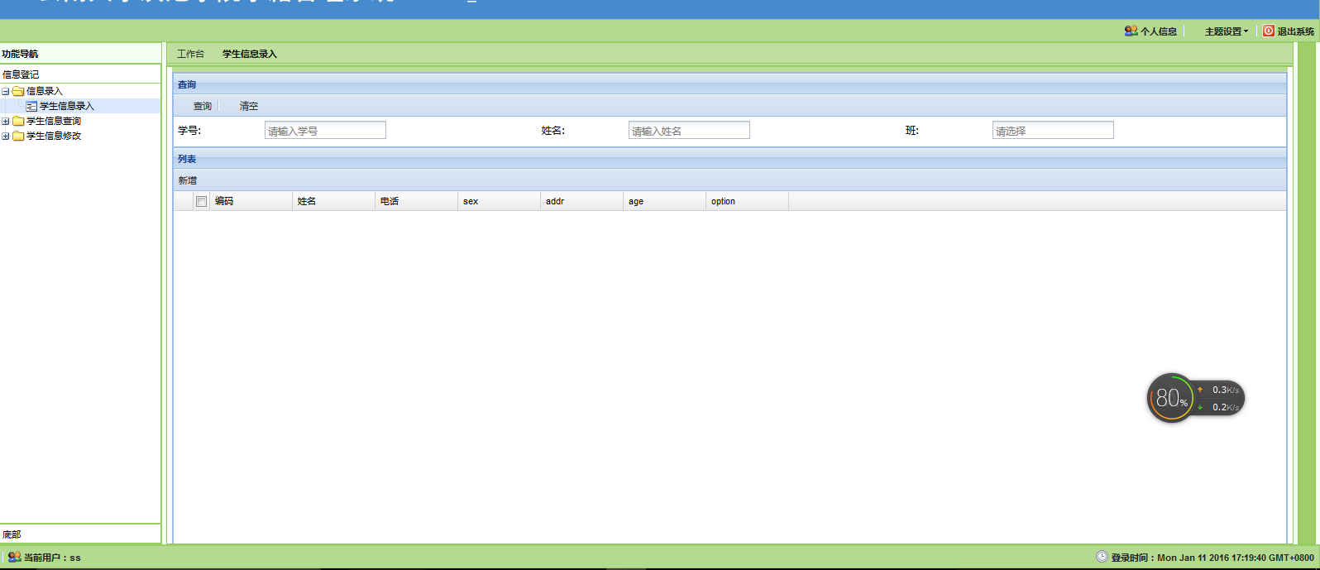Screen dimensions: 1320x570
Task: Sort by 姓名 column header
Action: pyautogui.click(x=334, y=201)
